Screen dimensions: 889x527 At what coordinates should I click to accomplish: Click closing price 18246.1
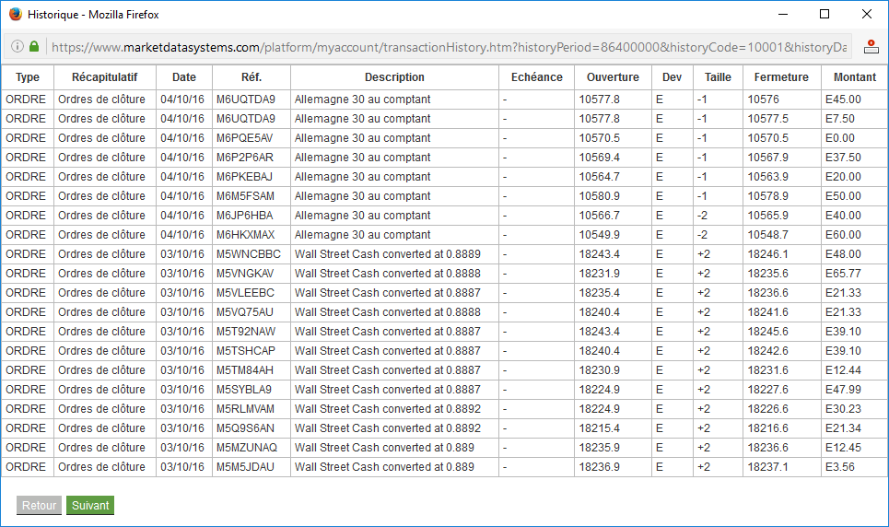coord(767,253)
